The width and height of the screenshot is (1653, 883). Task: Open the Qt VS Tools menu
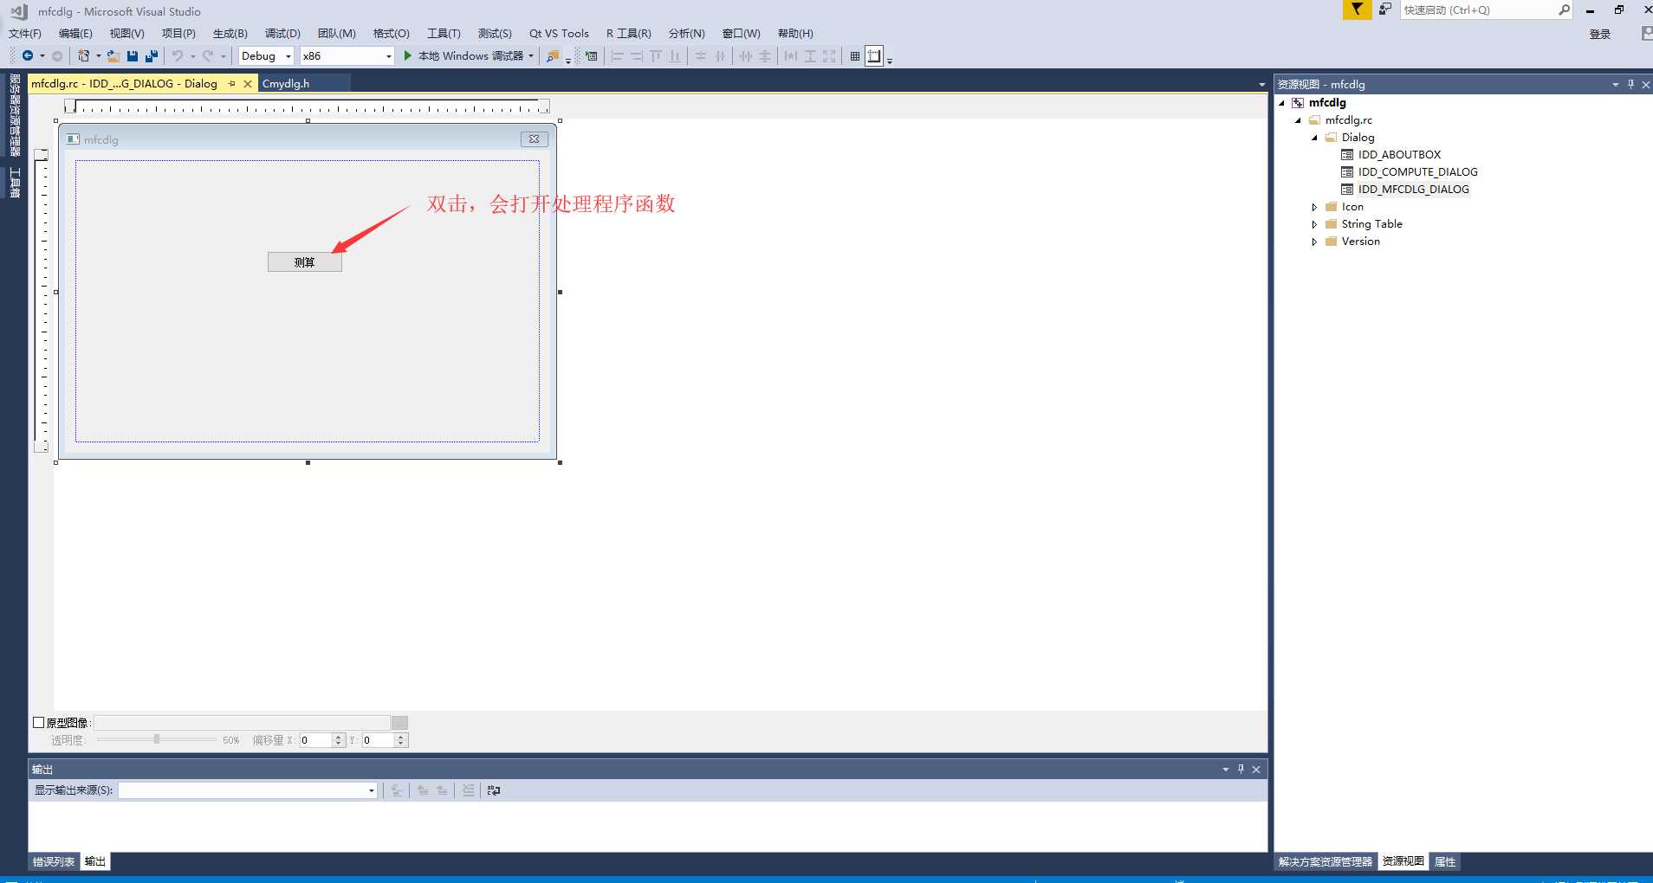[559, 34]
